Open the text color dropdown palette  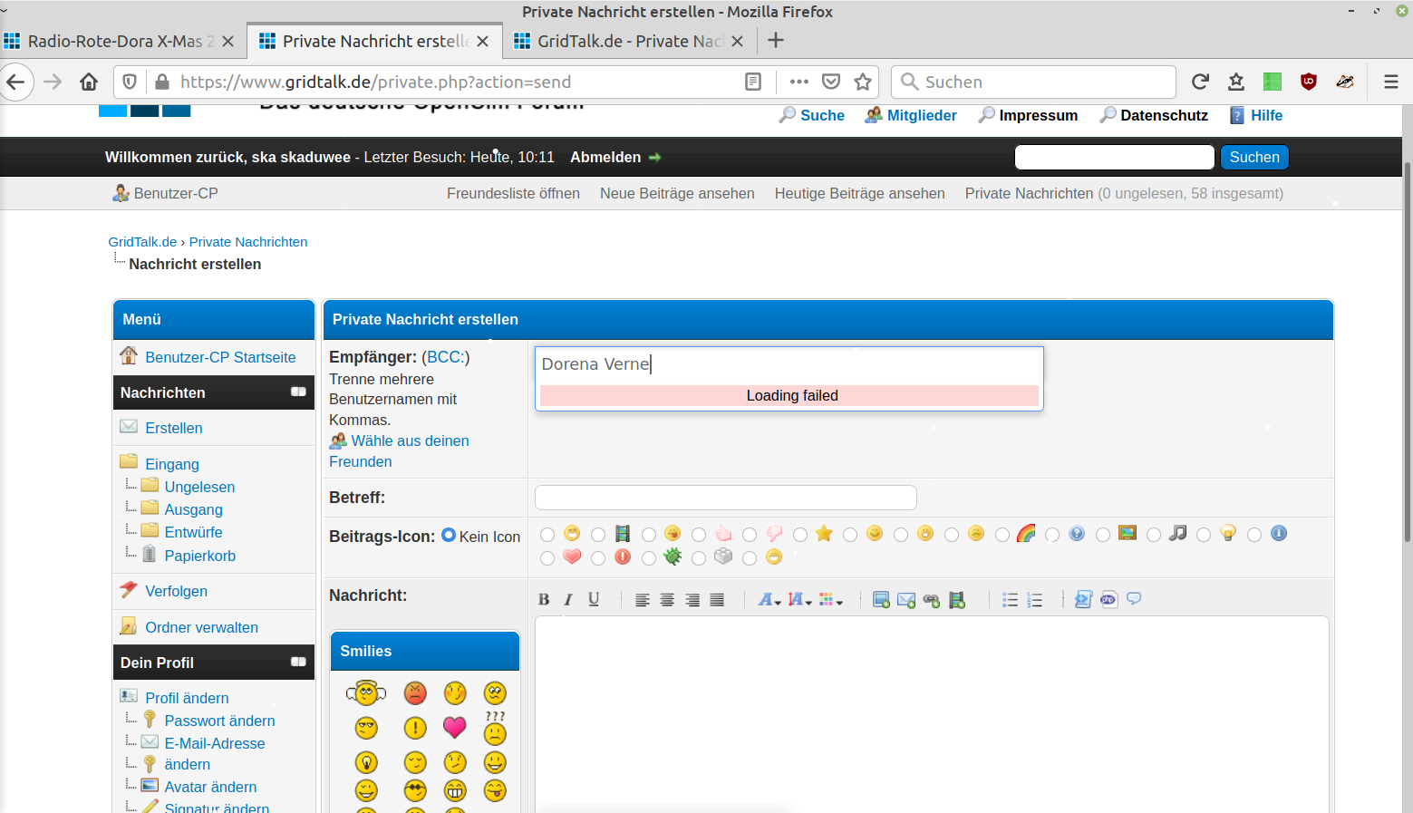[830, 600]
